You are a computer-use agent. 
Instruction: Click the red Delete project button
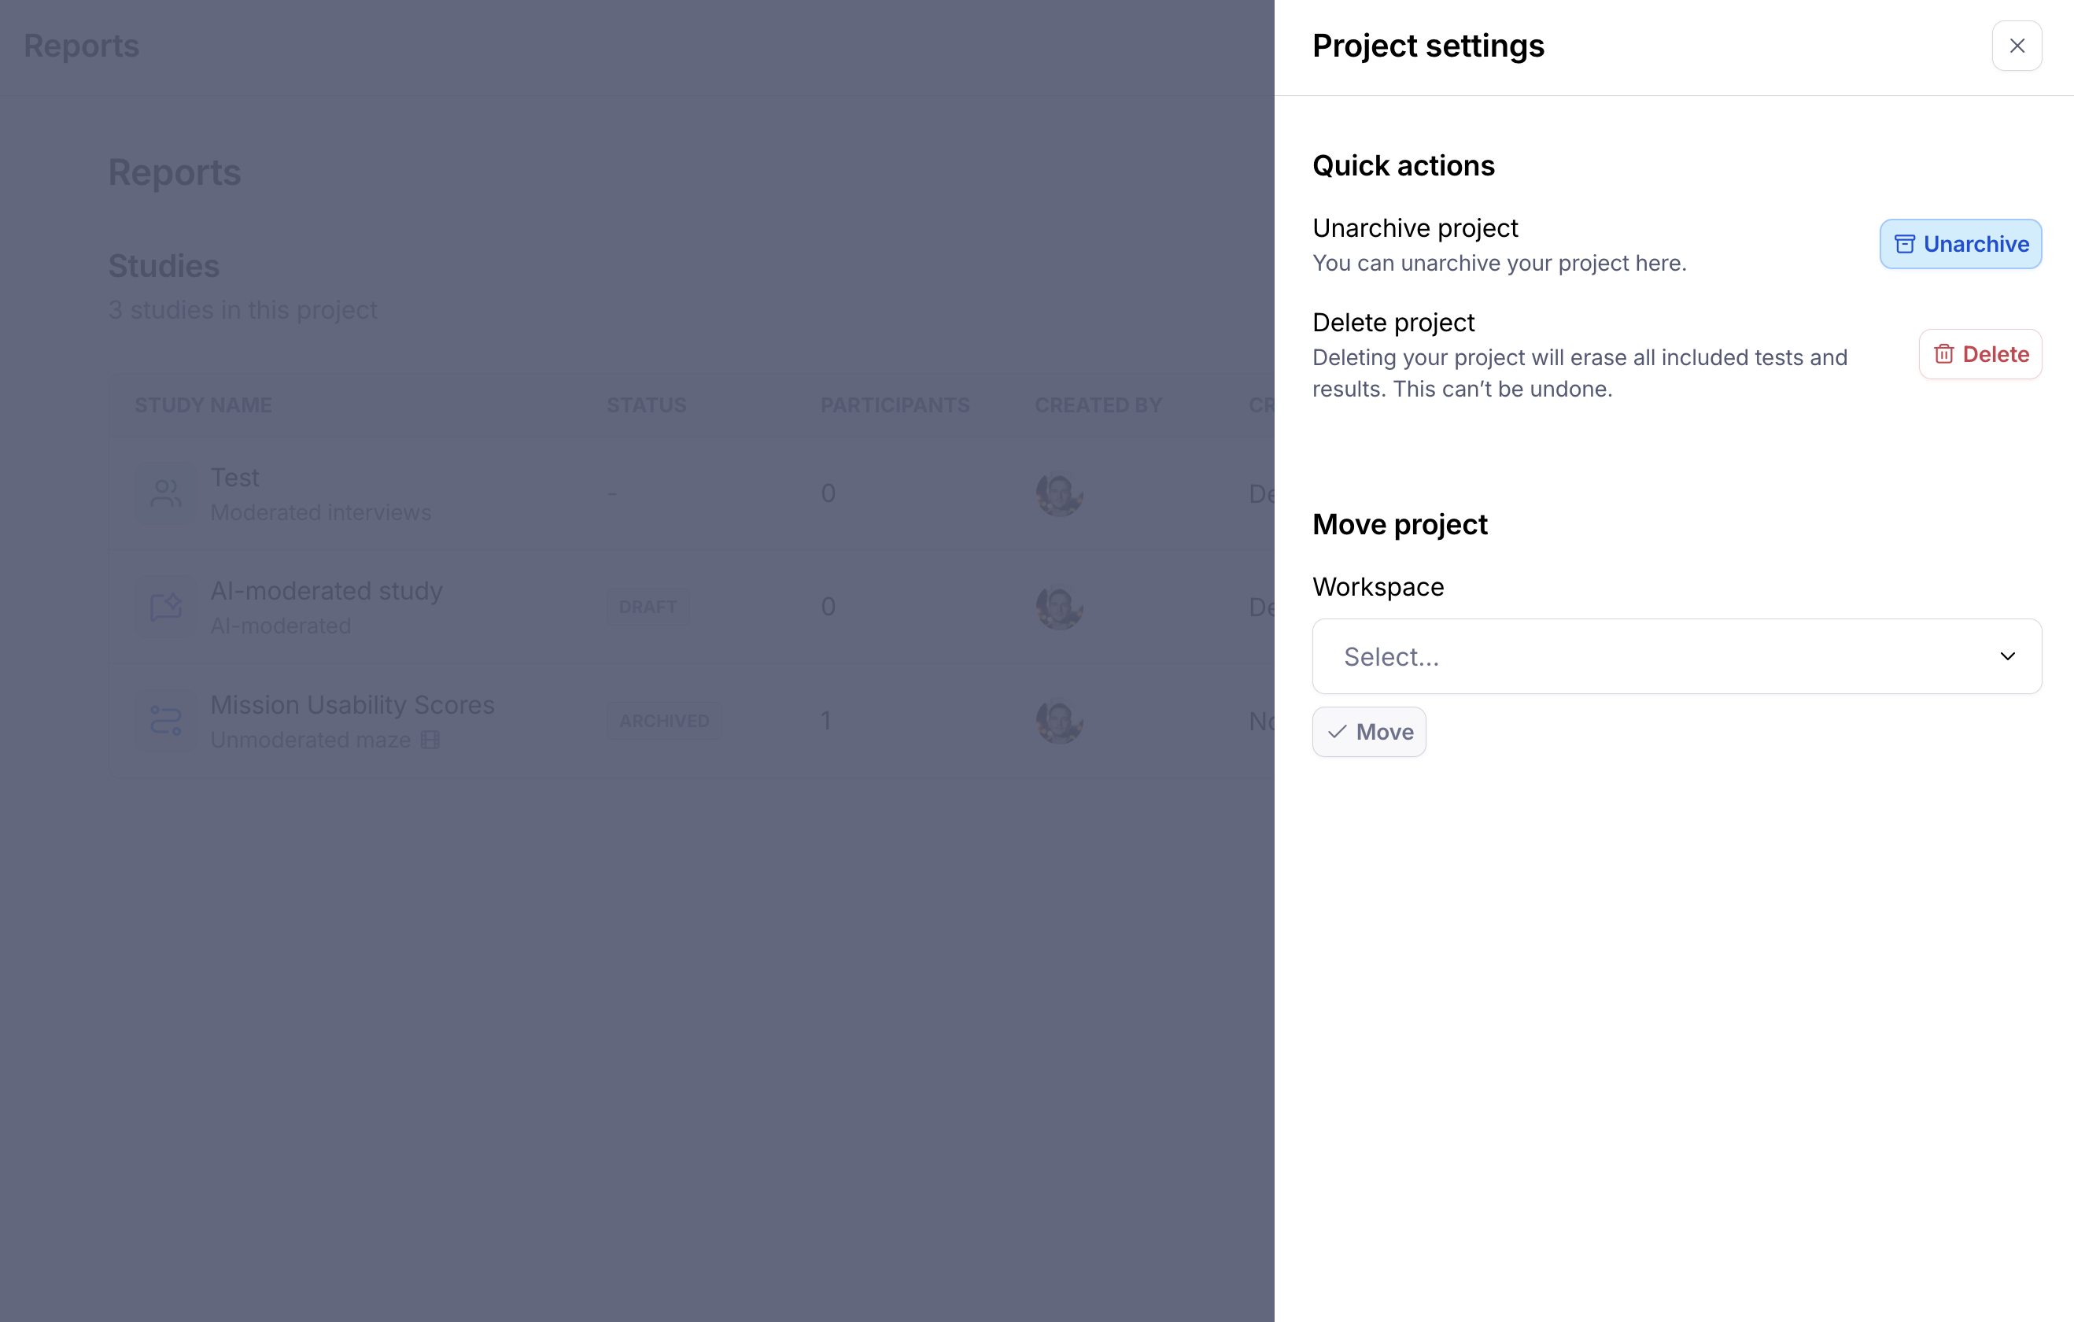1980,354
